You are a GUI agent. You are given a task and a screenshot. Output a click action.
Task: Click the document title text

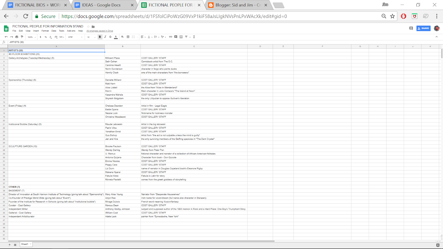(x=48, y=27)
